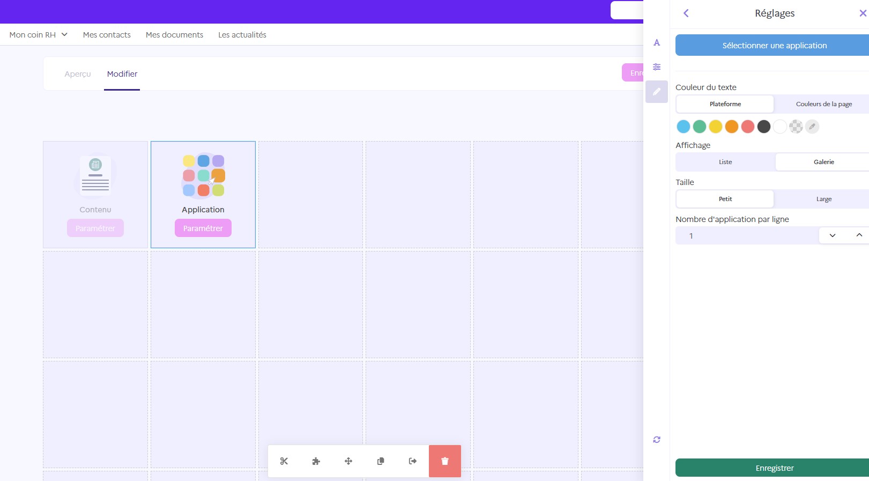The height and width of the screenshot is (481, 869).
Task: Switch text color source to Couleurs de la page
Action: (823, 104)
